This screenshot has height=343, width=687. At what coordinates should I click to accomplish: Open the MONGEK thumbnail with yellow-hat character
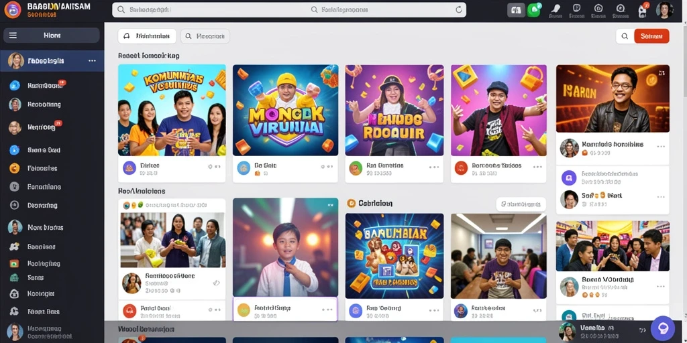point(285,111)
